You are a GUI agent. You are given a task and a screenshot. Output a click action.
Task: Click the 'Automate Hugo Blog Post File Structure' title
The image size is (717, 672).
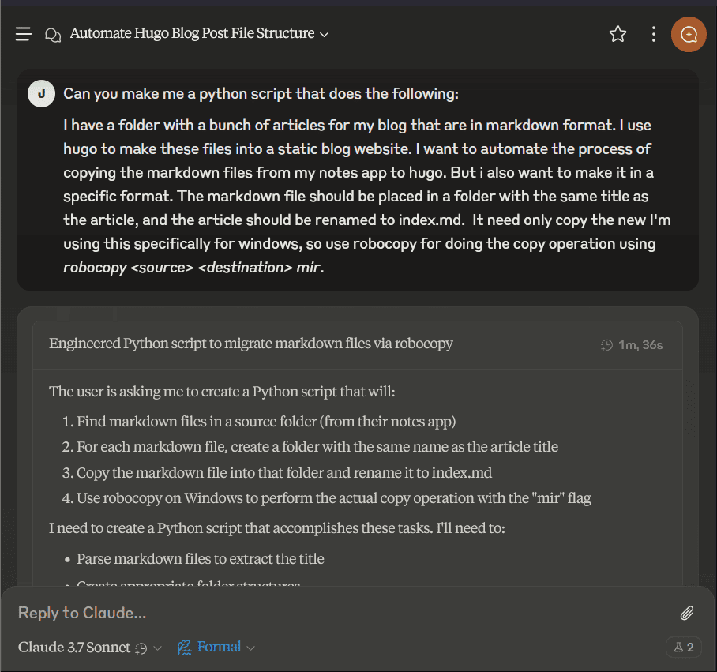(x=192, y=34)
